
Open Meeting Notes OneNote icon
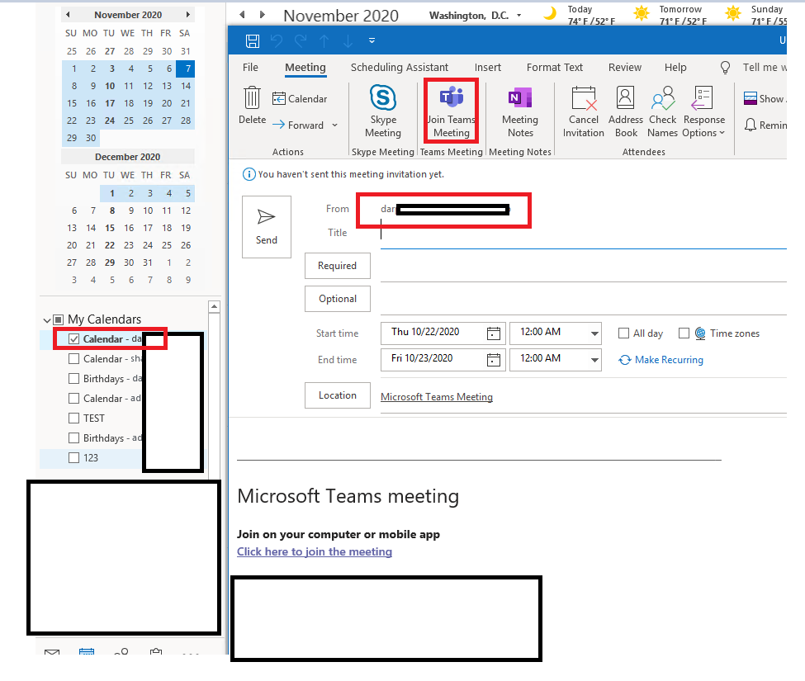[520, 97]
